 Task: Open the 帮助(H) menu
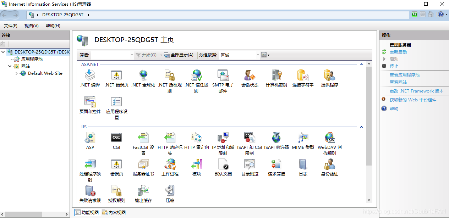(x=53, y=26)
